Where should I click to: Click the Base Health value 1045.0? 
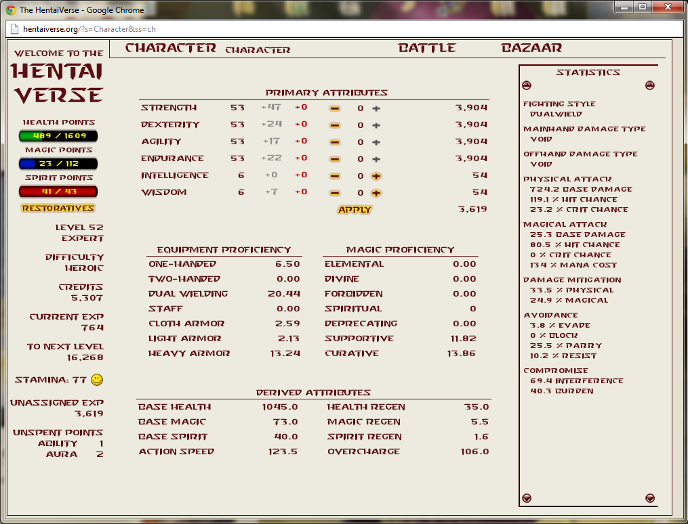click(280, 407)
